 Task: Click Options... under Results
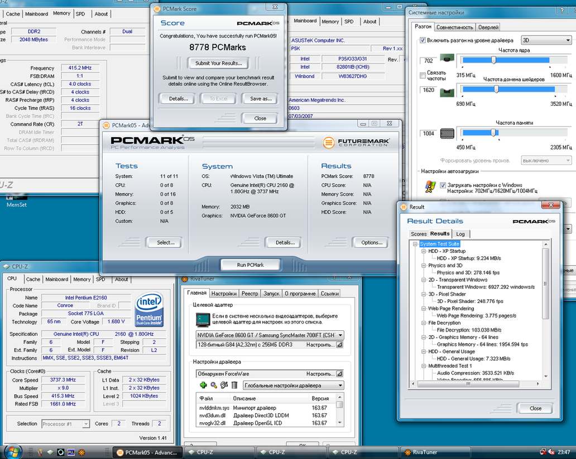371,242
